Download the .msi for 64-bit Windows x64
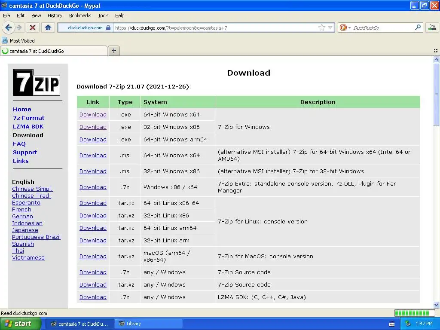The image size is (440, 330). click(x=93, y=155)
